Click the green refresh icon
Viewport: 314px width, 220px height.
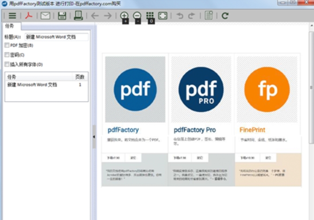(225, 16)
